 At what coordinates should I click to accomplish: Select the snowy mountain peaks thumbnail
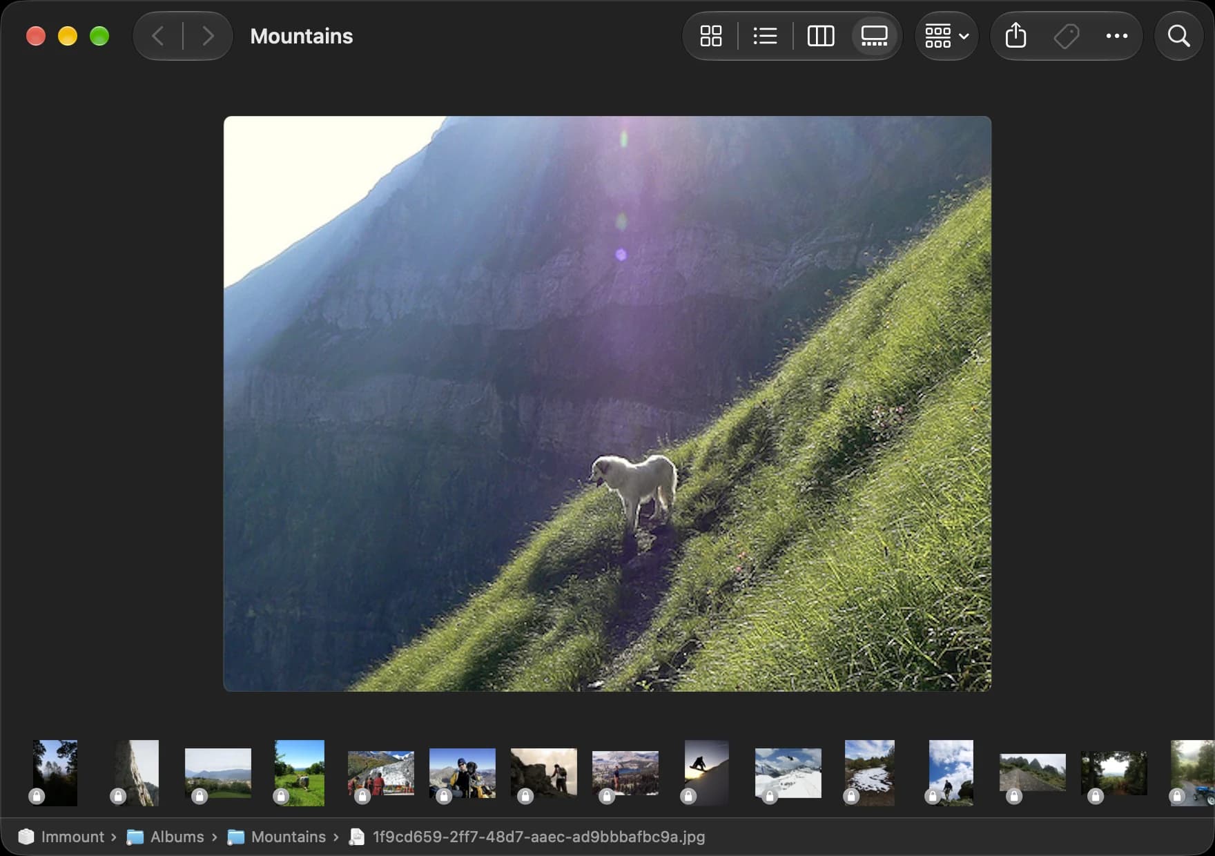click(x=788, y=773)
